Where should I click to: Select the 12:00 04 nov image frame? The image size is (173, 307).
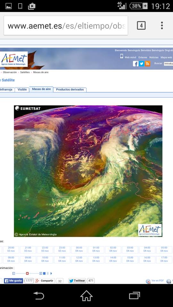(x=79, y=259)
